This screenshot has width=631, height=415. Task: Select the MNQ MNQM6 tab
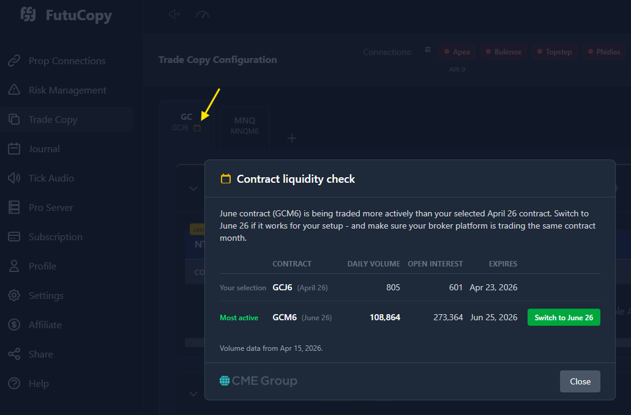[x=245, y=126]
